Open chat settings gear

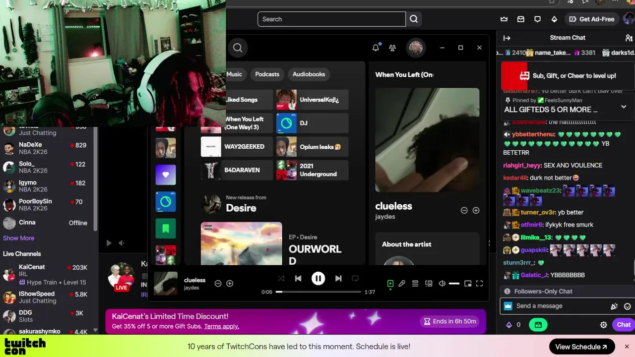click(x=603, y=325)
